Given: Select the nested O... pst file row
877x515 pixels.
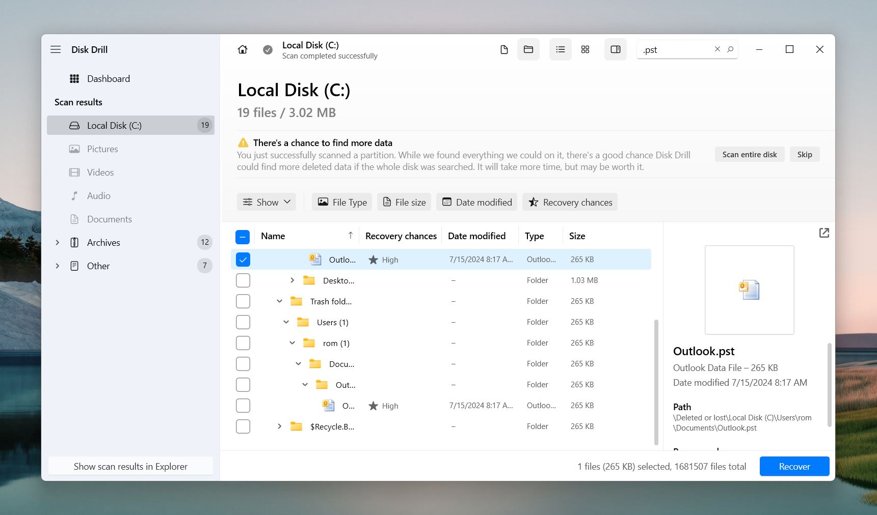Looking at the screenshot, I should [x=441, y=406].
